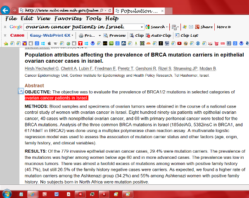Viewport: 249px width, 198px height.
Task: Click the Google toolbar Search button
Action: point(155,27)
